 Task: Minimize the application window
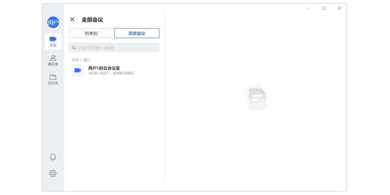click(x=307, y=8)
